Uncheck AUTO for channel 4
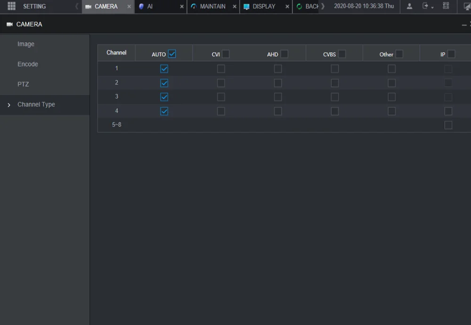Viewport: 471px width, 325px height. (164, 111)
